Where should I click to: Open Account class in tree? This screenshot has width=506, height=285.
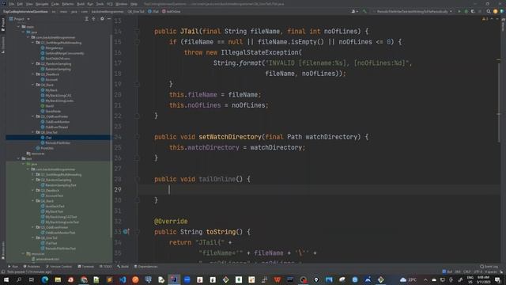(49, 79)
